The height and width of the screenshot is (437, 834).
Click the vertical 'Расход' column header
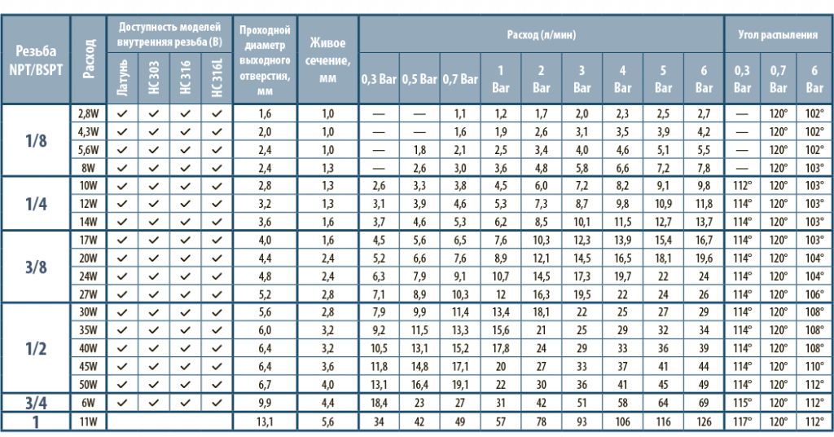coord(89,59)
